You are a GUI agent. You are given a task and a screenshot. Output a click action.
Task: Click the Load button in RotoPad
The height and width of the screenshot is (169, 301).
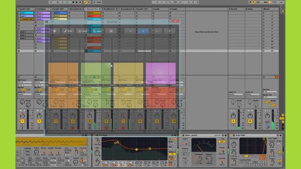click(83, 31)
